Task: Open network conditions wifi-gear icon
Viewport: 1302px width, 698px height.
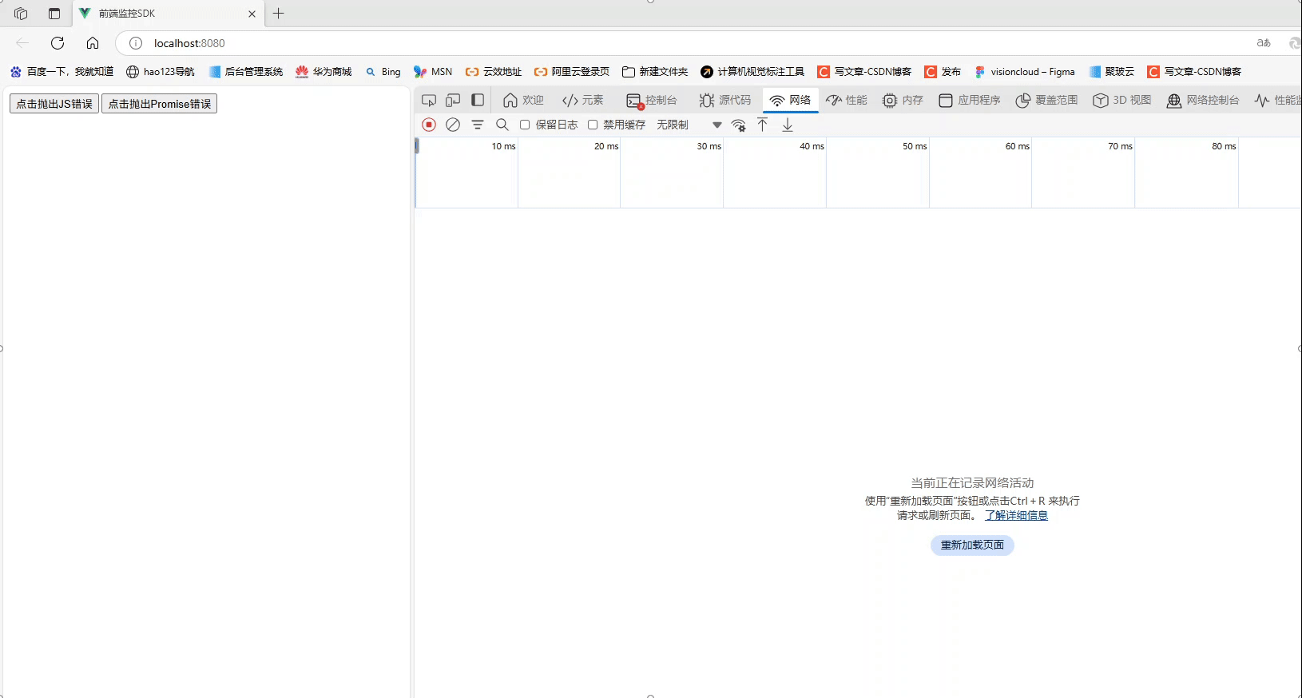Action: 739,125
